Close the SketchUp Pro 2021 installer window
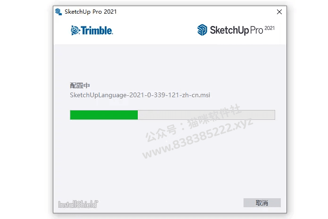This screenshot has height=219, width=328. [279, 12]
